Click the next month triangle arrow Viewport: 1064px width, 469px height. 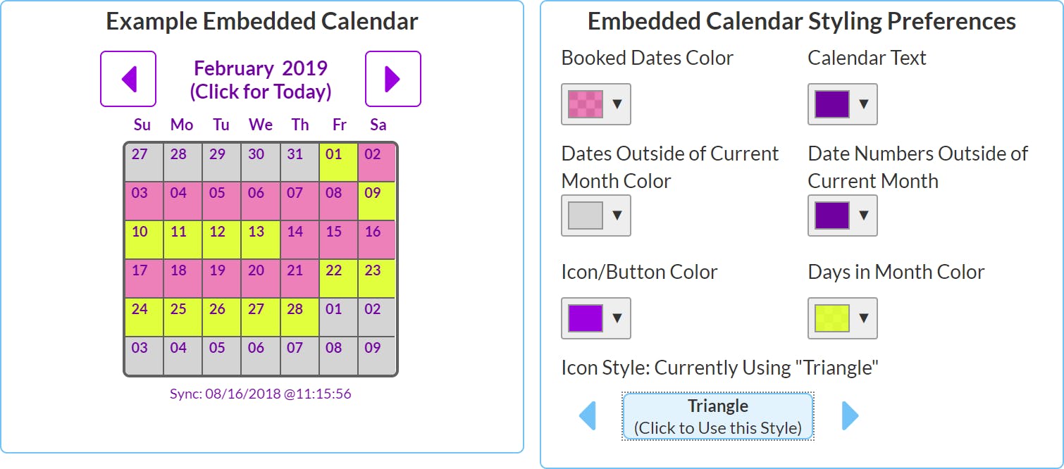(392, 79)
